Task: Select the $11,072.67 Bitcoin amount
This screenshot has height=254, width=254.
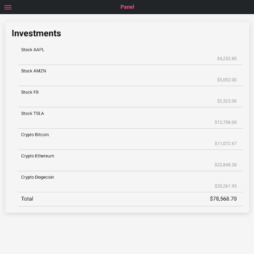Action: pyautogui.click(x=225, y=144)
